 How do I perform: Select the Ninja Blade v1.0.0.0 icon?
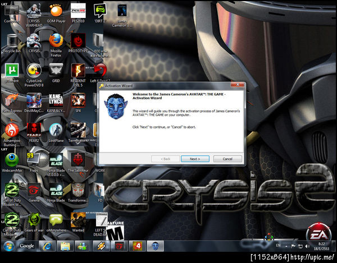[x=56, y=165]
